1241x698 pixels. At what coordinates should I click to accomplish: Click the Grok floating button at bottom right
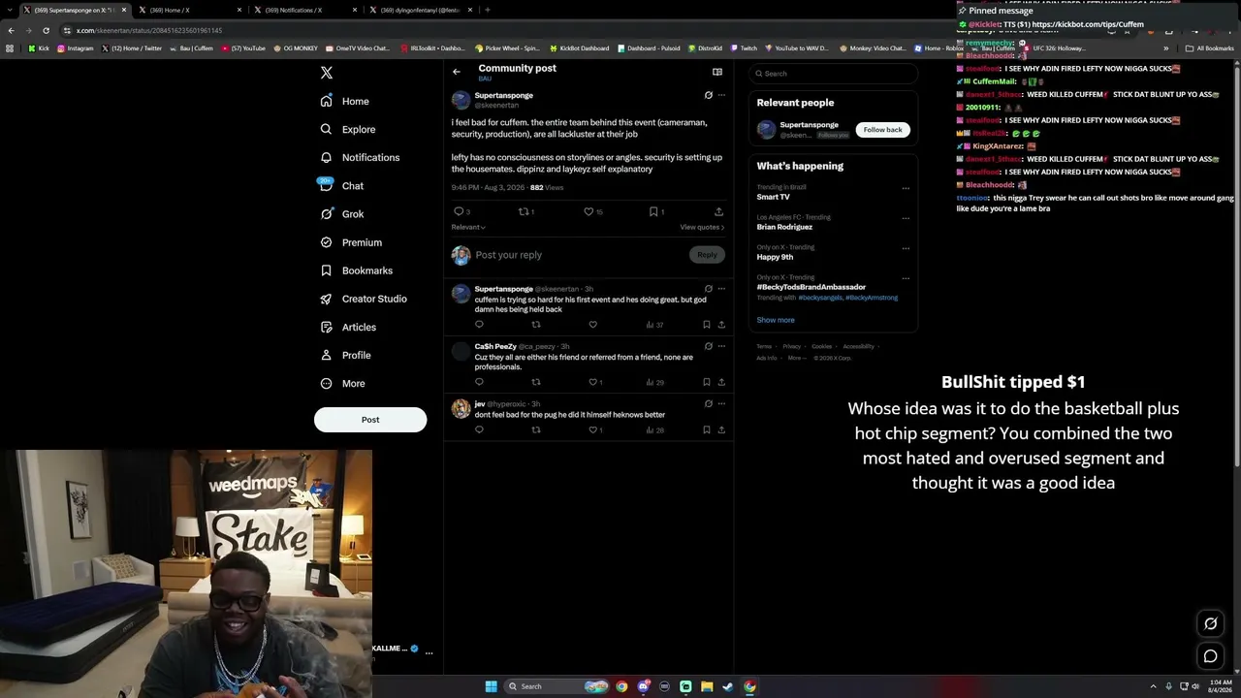pos(1210,623)
